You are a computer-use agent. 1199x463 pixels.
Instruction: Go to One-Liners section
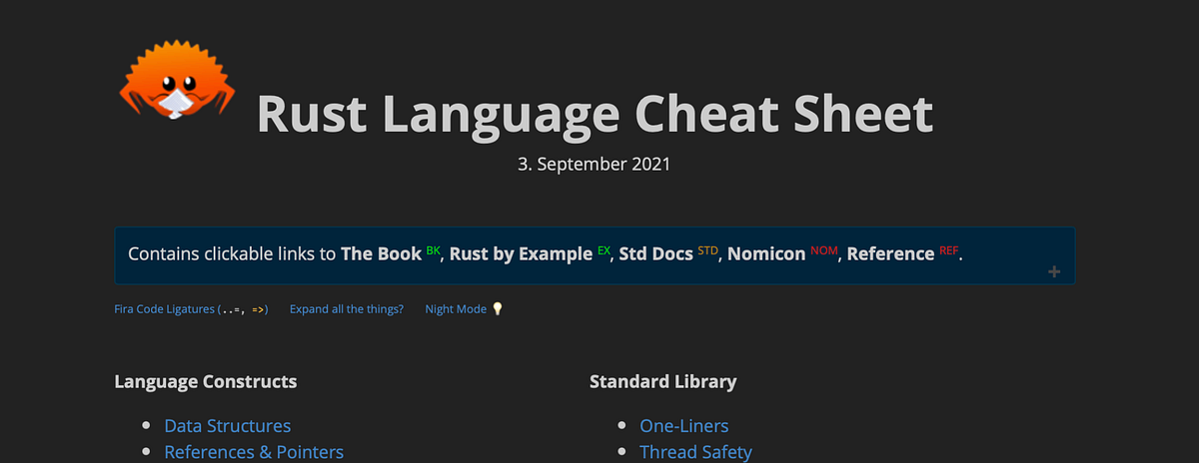coord(684,426)
